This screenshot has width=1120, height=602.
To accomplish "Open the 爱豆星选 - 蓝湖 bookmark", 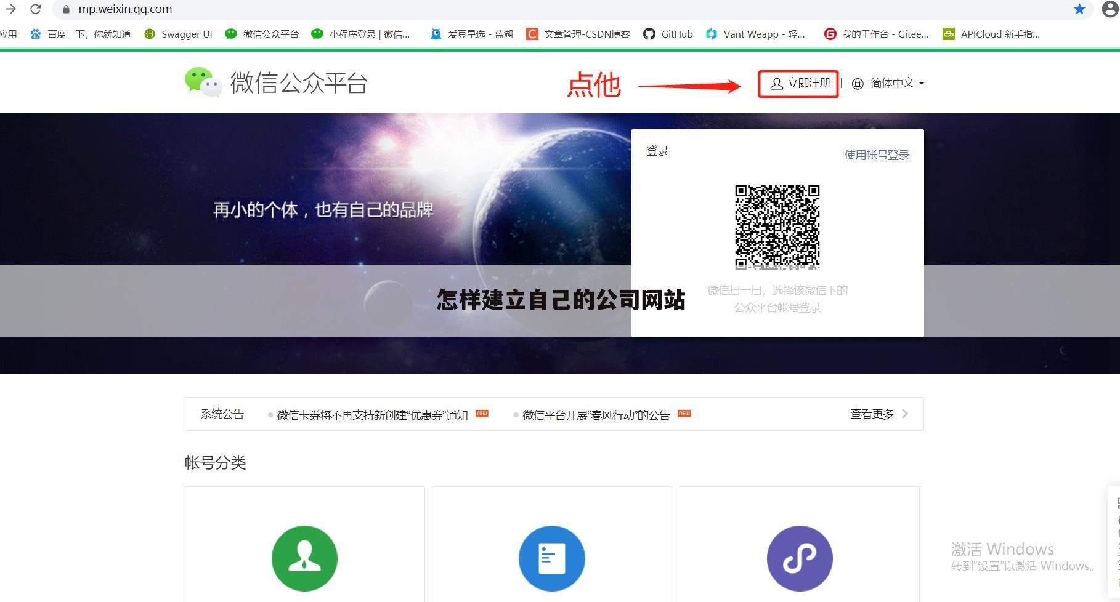I will 472,34.
